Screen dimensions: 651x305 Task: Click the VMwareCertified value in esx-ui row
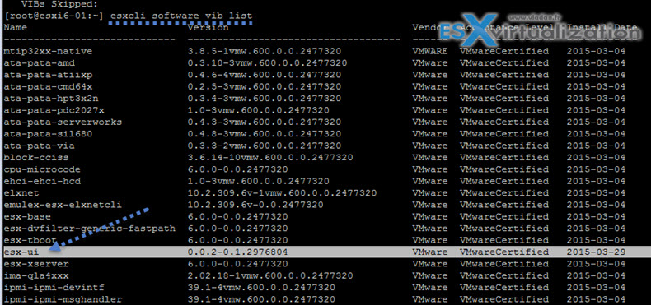pyautogui.click(x=504, y=252)
